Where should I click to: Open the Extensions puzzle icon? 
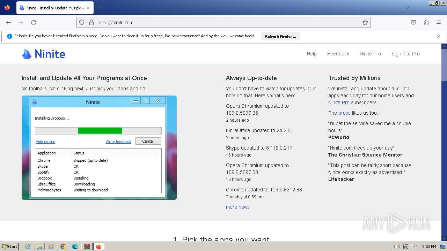426,22
